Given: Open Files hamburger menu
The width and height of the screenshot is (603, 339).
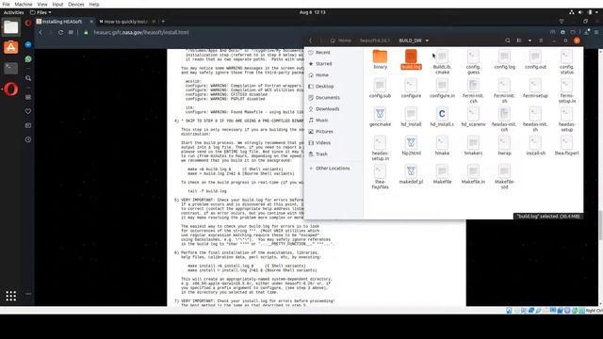Looking at the screenshot, I should pos(541,40).
